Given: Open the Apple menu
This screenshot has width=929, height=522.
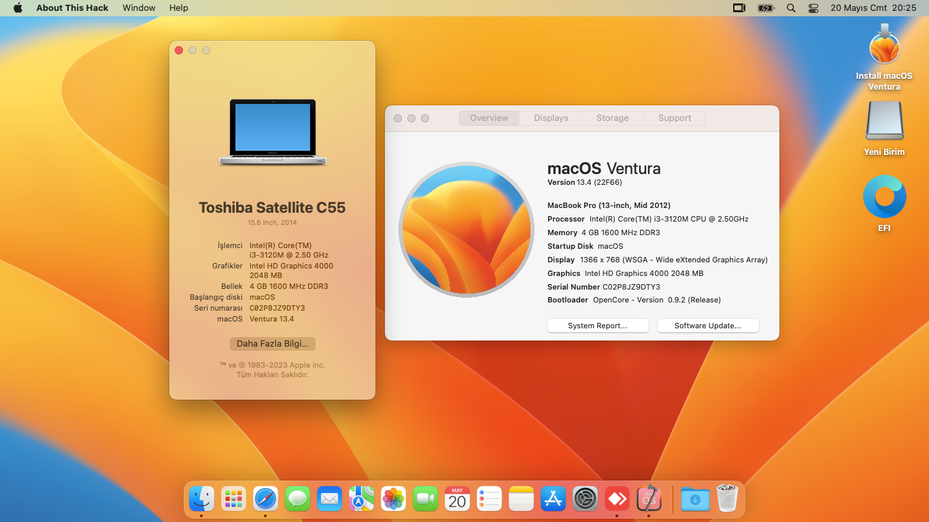Looking at the screenshot, I should [x=18, y=8].
